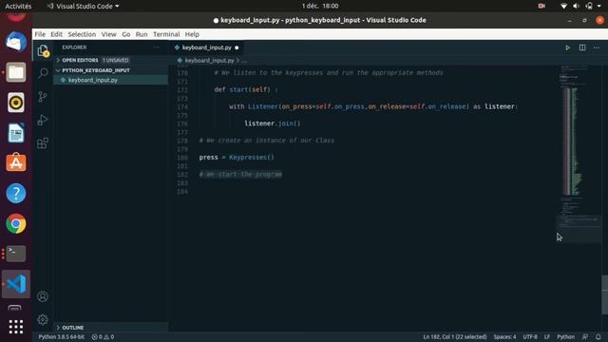
Task: Open the Manage gear icon
Action: 43,319
